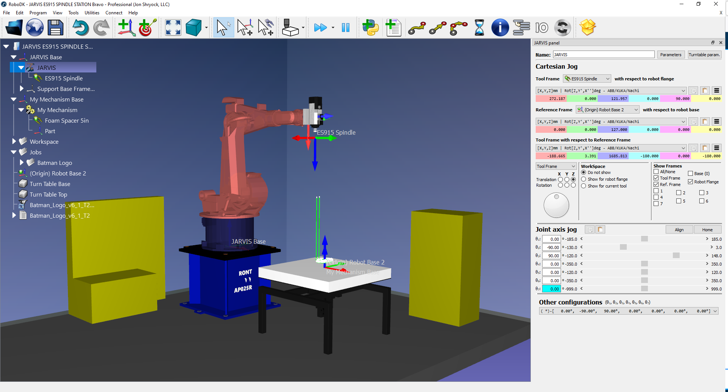This screenshot has height=392, width=728.
Task: Open the Connect menu
Action: [114, 13]
